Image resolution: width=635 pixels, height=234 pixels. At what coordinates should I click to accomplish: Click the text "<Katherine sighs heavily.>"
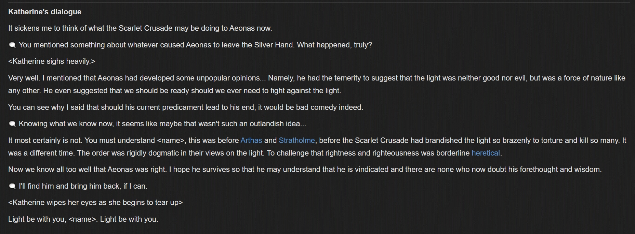52,61
